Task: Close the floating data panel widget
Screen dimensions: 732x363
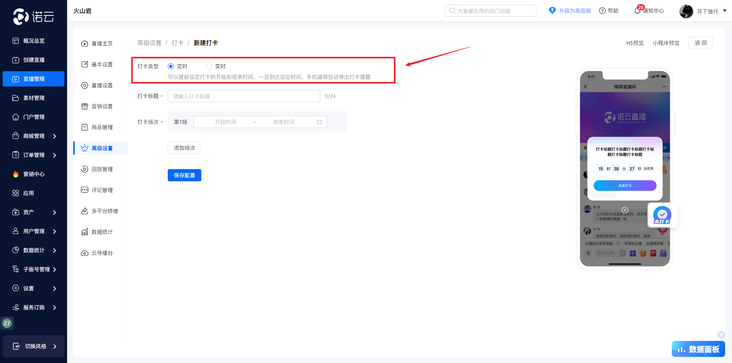Action: [721, 335]
